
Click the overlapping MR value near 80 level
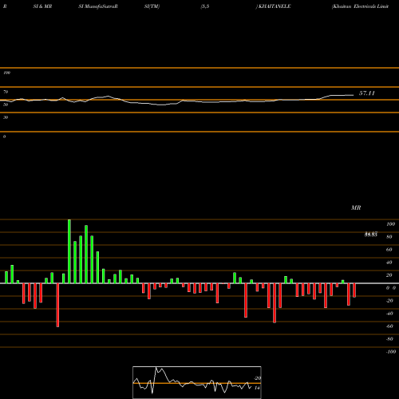coord(371,235)
